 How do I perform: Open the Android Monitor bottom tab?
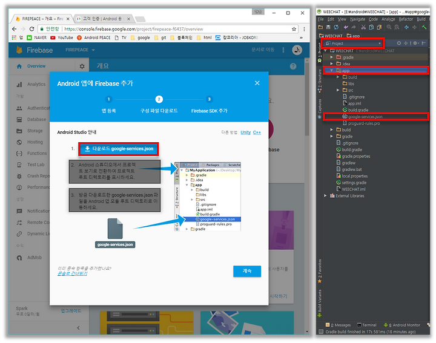(402, 325)
